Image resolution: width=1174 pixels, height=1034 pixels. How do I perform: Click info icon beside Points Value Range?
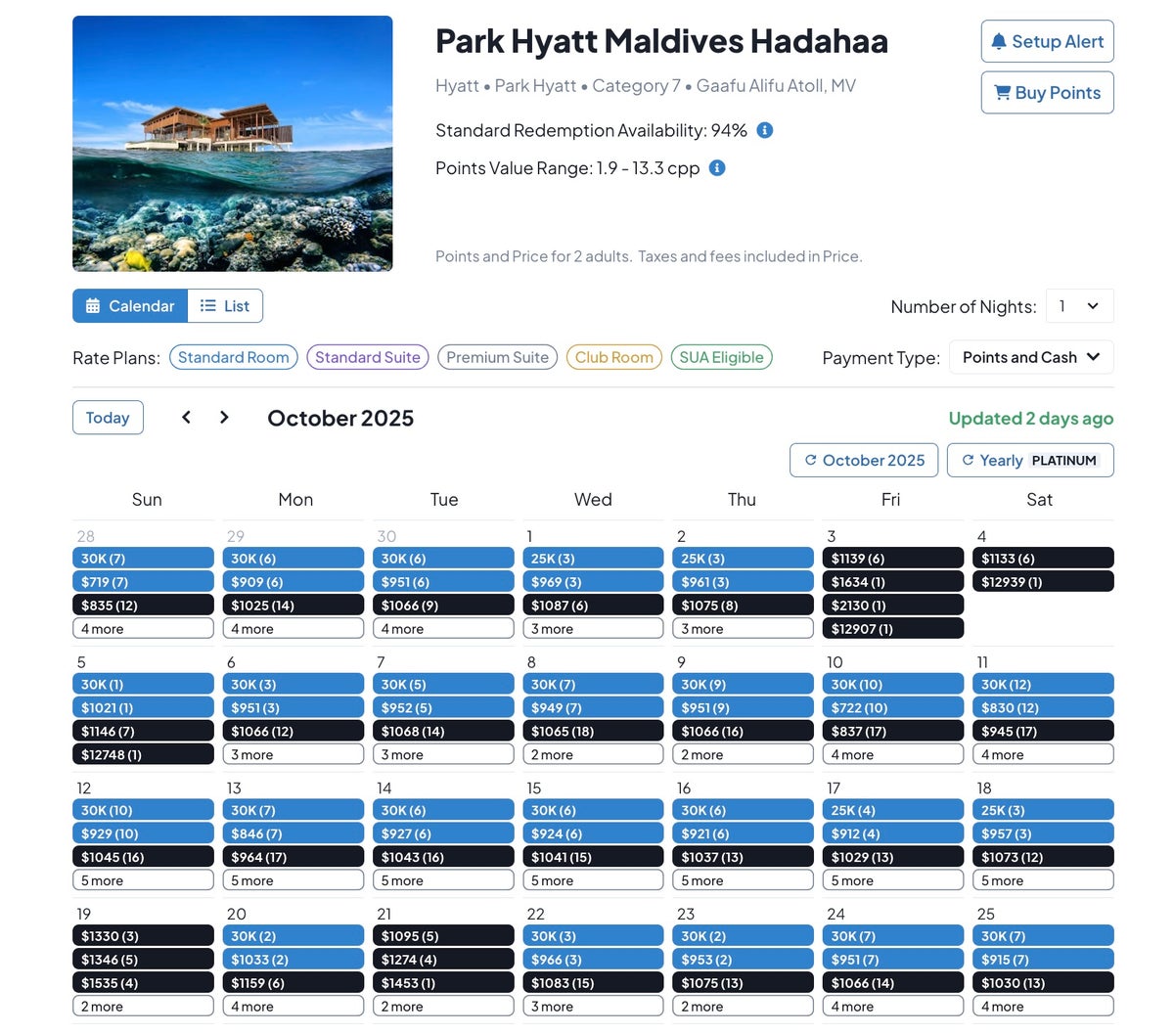tap(717, 168)
